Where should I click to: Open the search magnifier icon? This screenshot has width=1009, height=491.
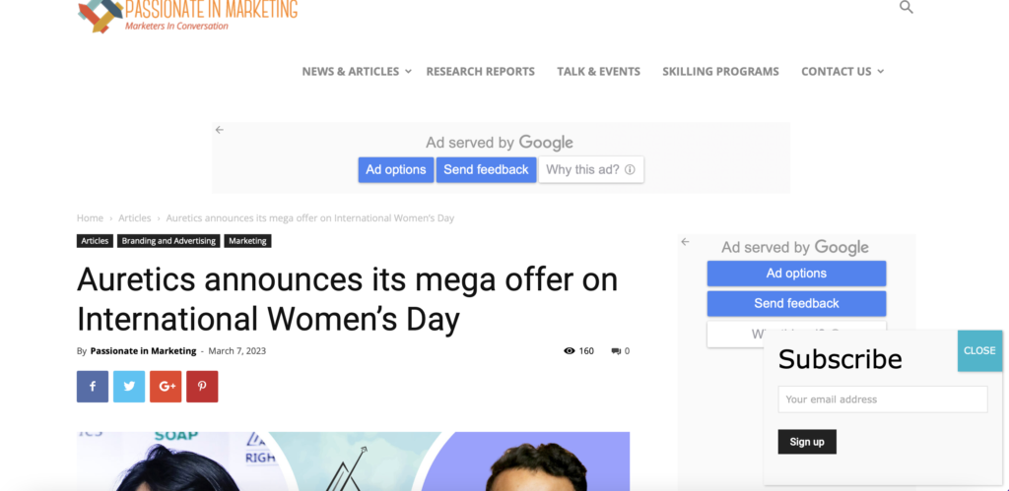(x=907, y=8)
